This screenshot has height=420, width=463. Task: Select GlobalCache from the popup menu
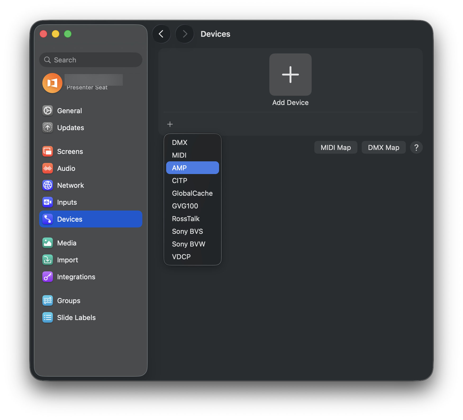[x=193, y=193]
